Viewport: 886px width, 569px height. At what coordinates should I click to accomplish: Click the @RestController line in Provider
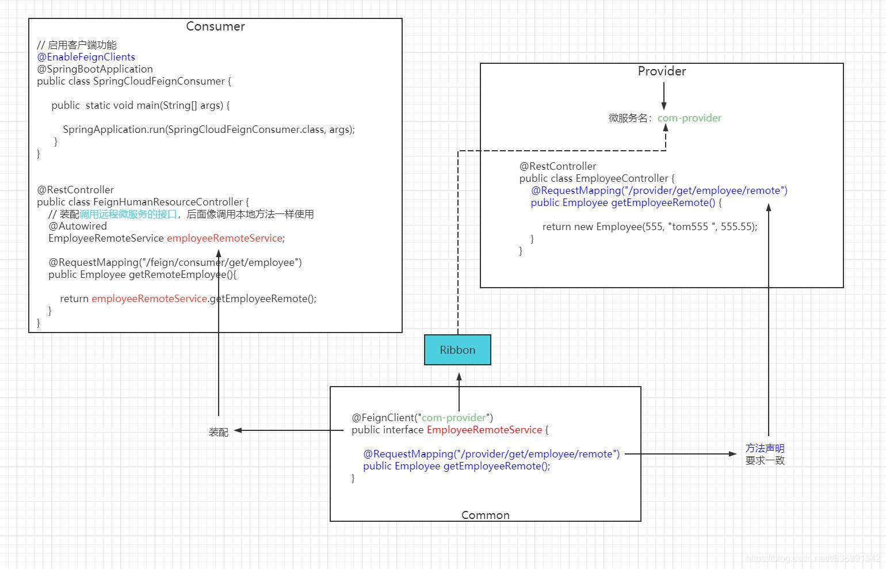(558, 166)
